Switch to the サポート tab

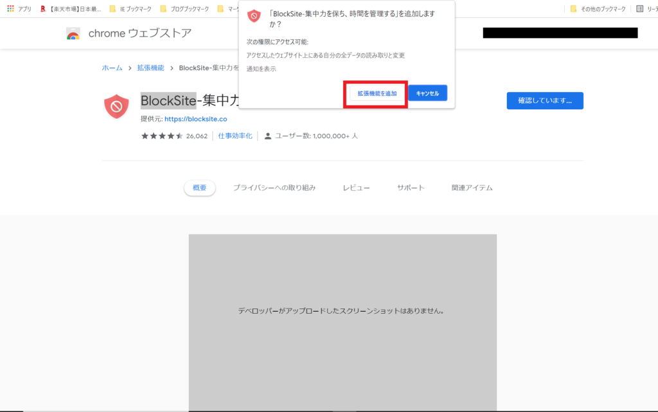pyautogui.click(x=411, y=188)
